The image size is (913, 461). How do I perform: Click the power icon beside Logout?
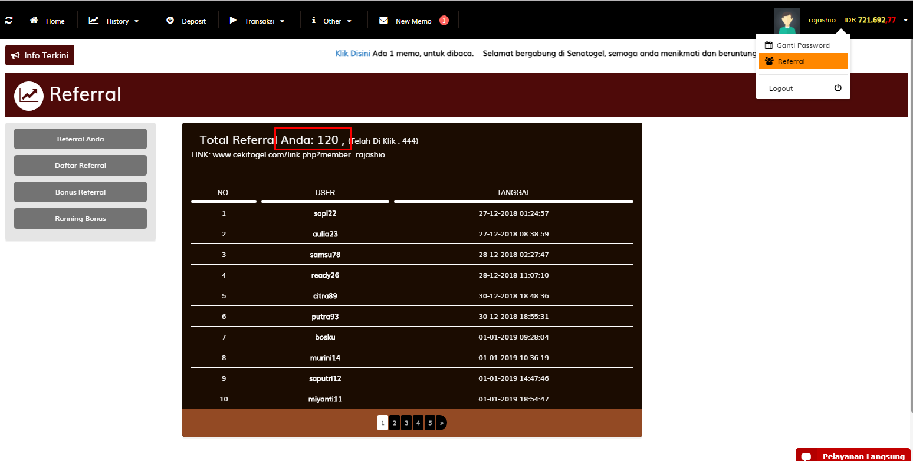coord(838,88)
